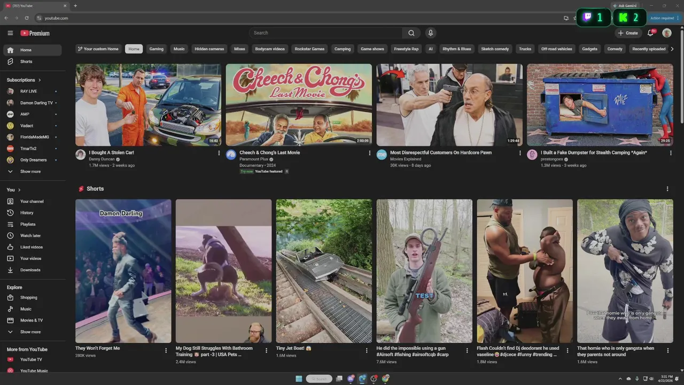Image resolution: width=684 pixels, height=385 pixels.
Task: Select the Hidden cameras chip
Action: click(209, 49)
